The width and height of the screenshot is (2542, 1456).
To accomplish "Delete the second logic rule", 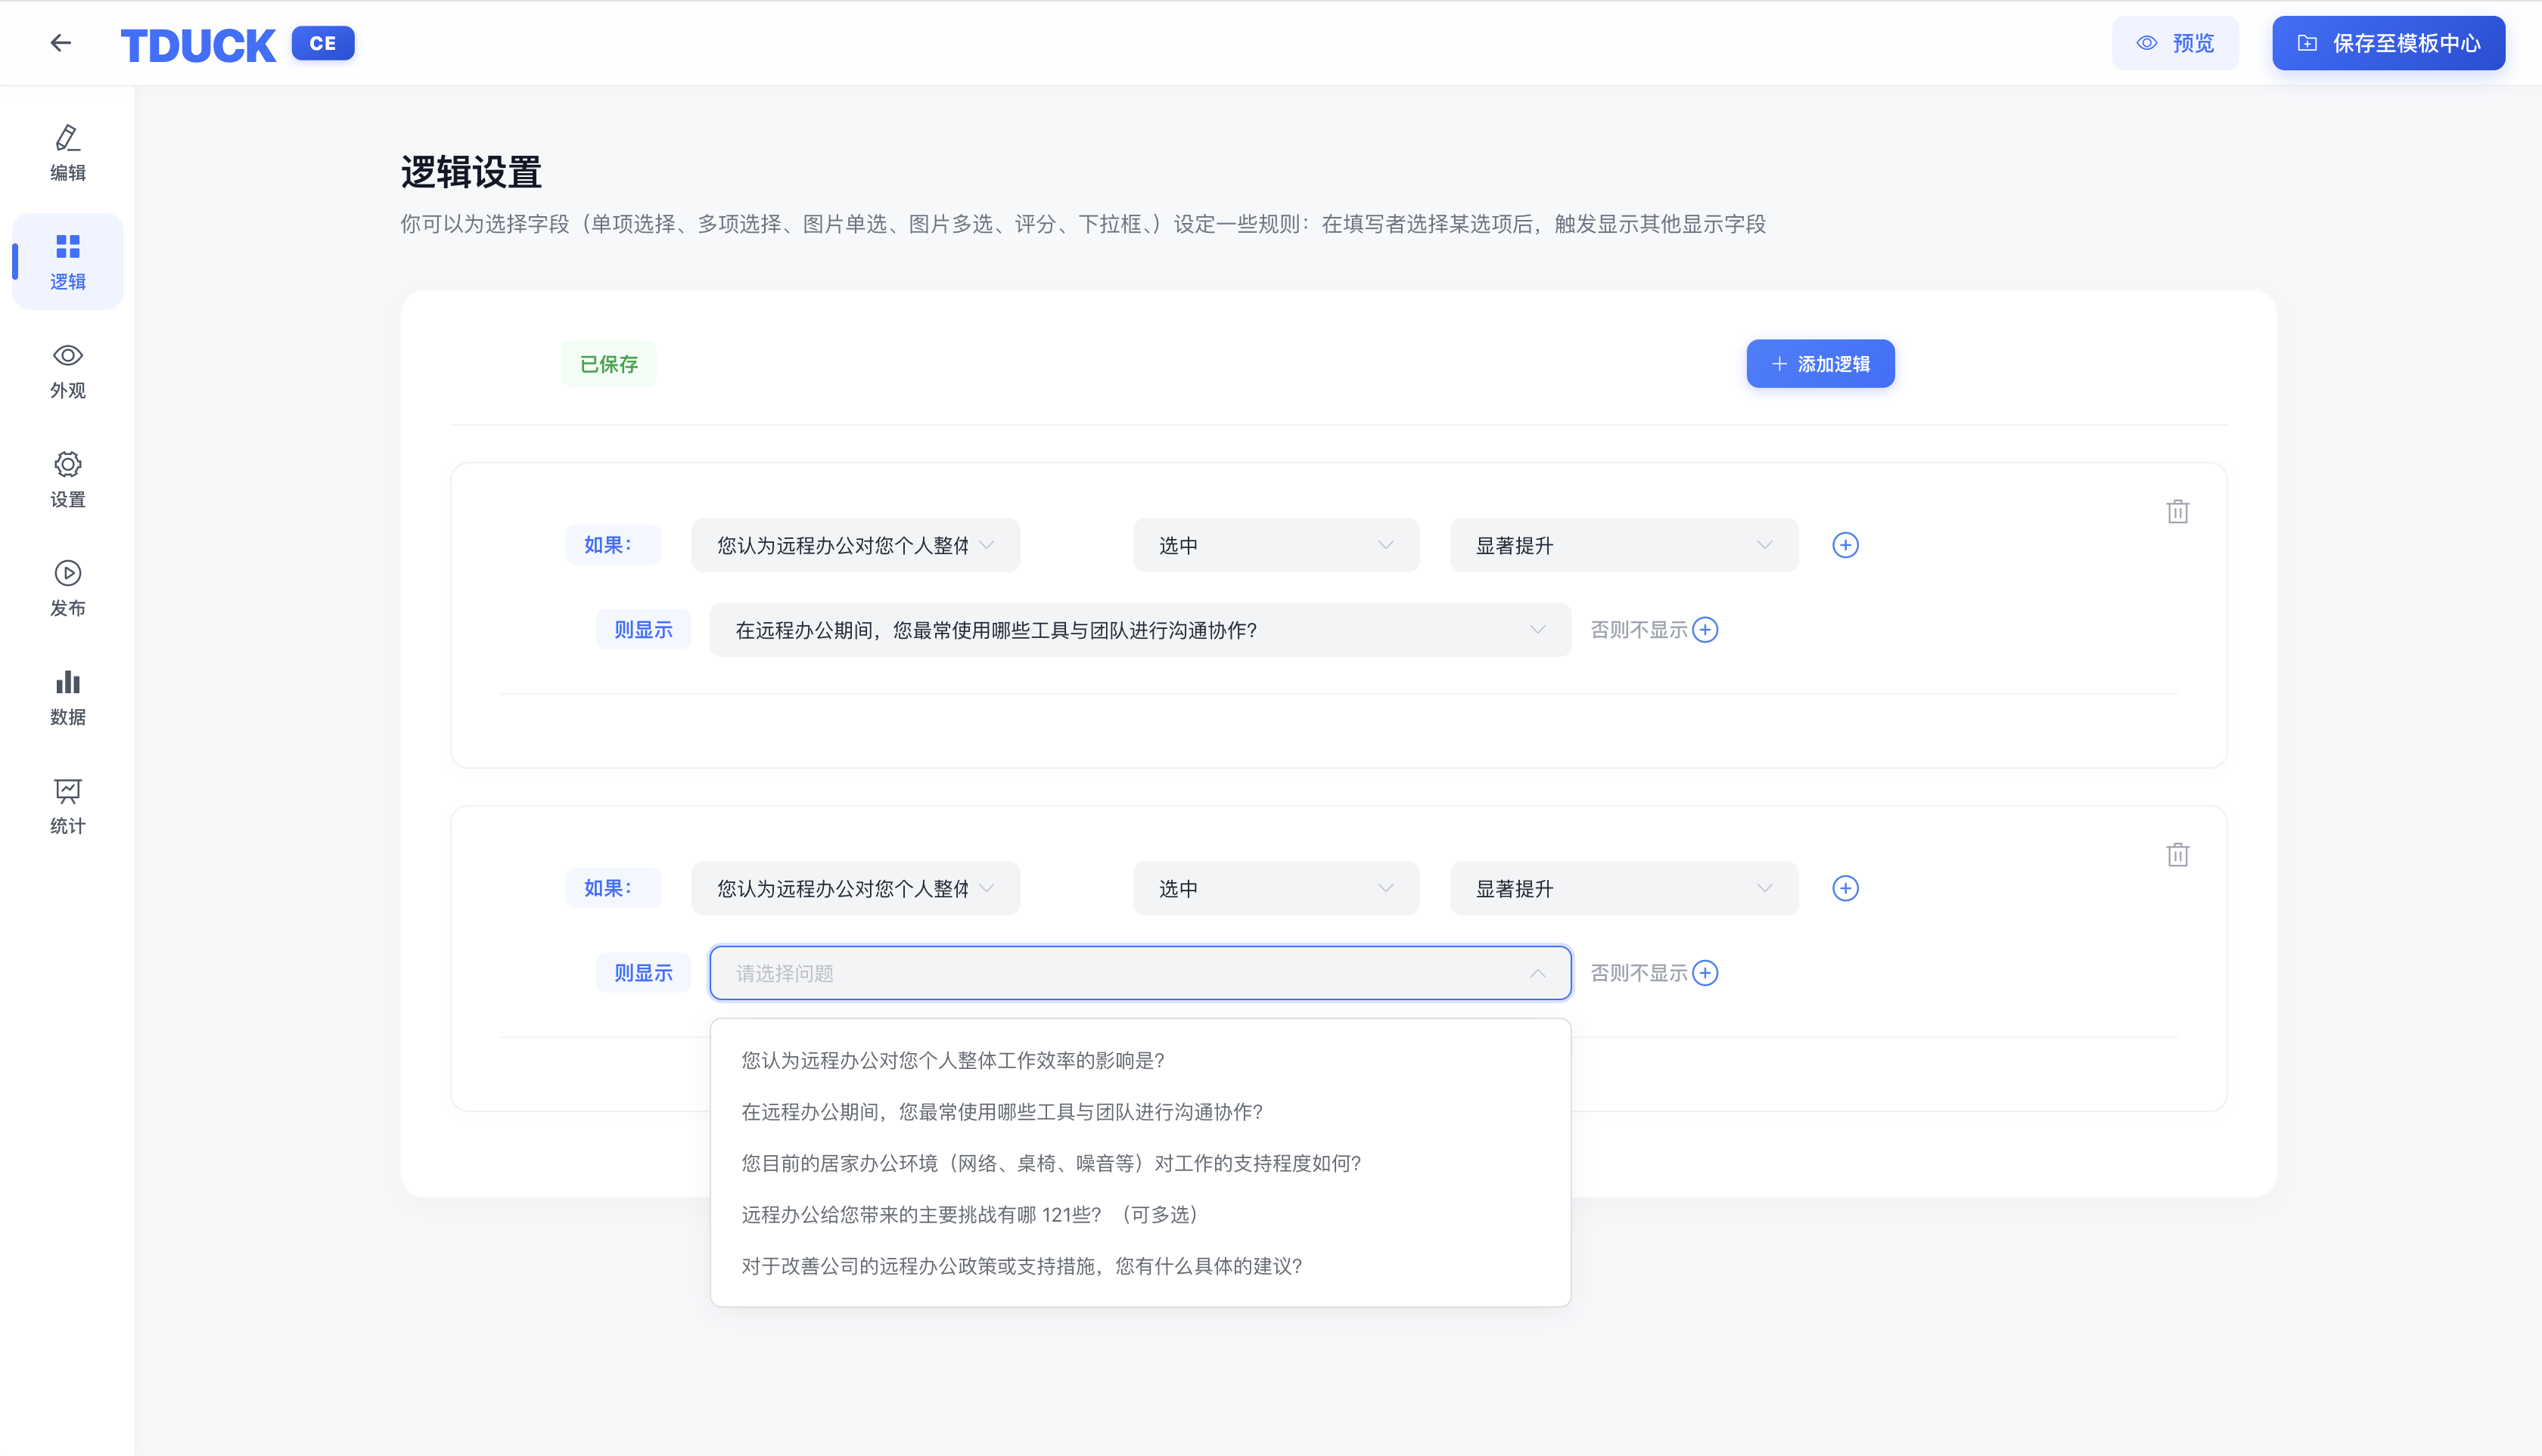I will coord(2177,855).
